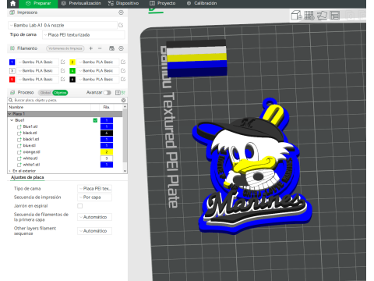
Task: Expand the En el exterior node
Action: 9,171
